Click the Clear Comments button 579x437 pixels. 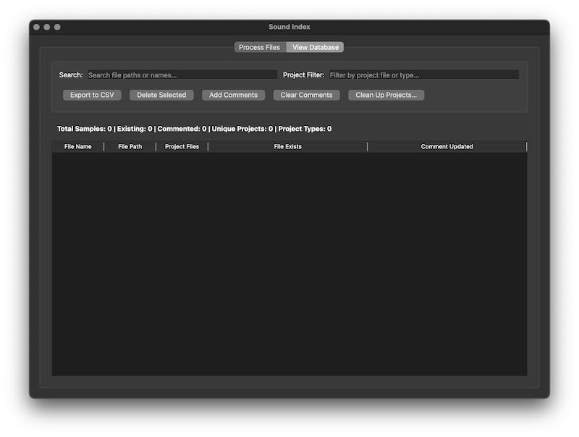point(305,95)
